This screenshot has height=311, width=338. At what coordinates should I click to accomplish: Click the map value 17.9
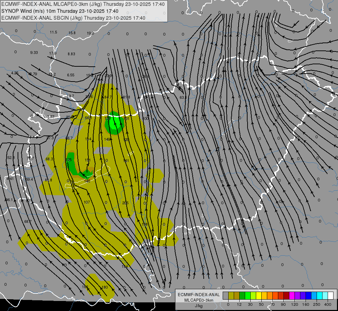click(x=52, y=53)
